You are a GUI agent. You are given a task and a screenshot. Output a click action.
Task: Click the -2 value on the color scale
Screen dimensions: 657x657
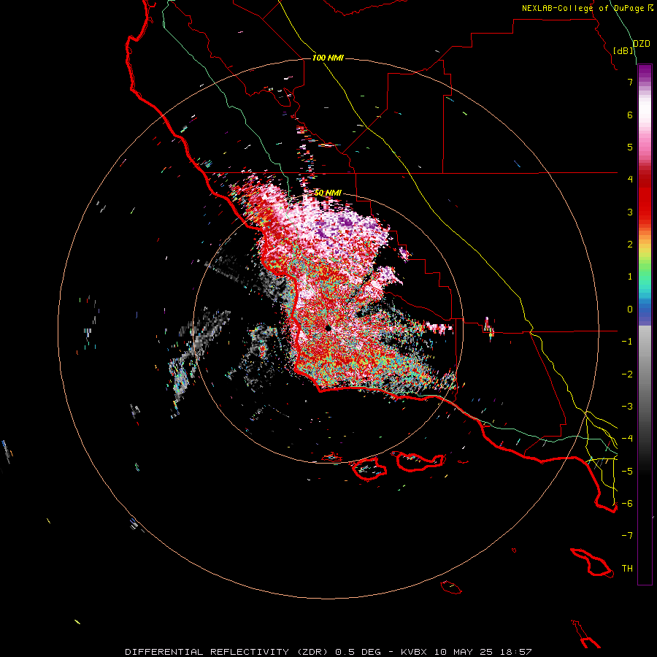pos(627,374)
